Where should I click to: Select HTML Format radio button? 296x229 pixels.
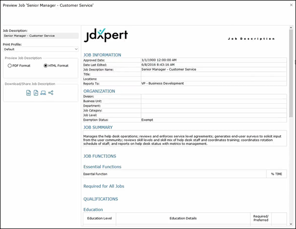tap(46, 65)
